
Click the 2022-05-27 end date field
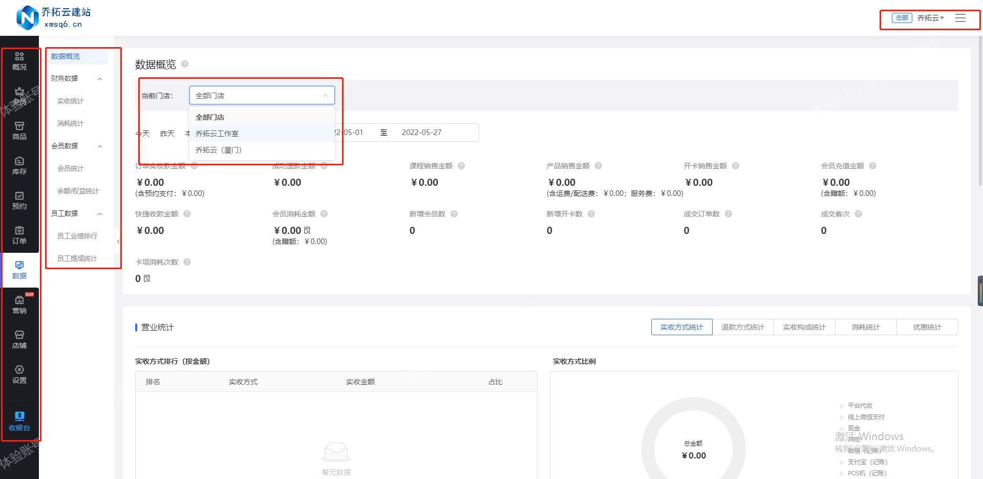[x=421, y=133]
